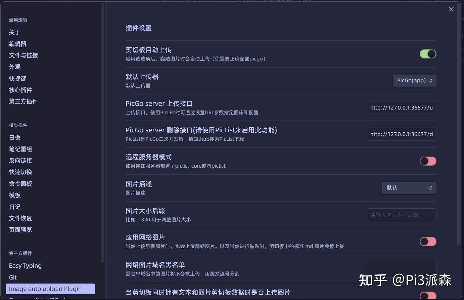Screen dimensions: 464x300
Task: Enable uploading when clipboard has text and image
Action: pyautogui.click(x=428, y=295)
